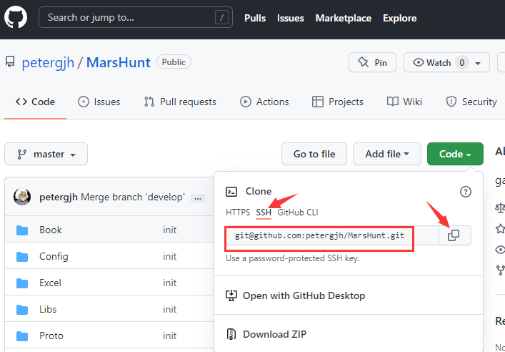Click the SSH clone URL text field

tap(332, 235)
